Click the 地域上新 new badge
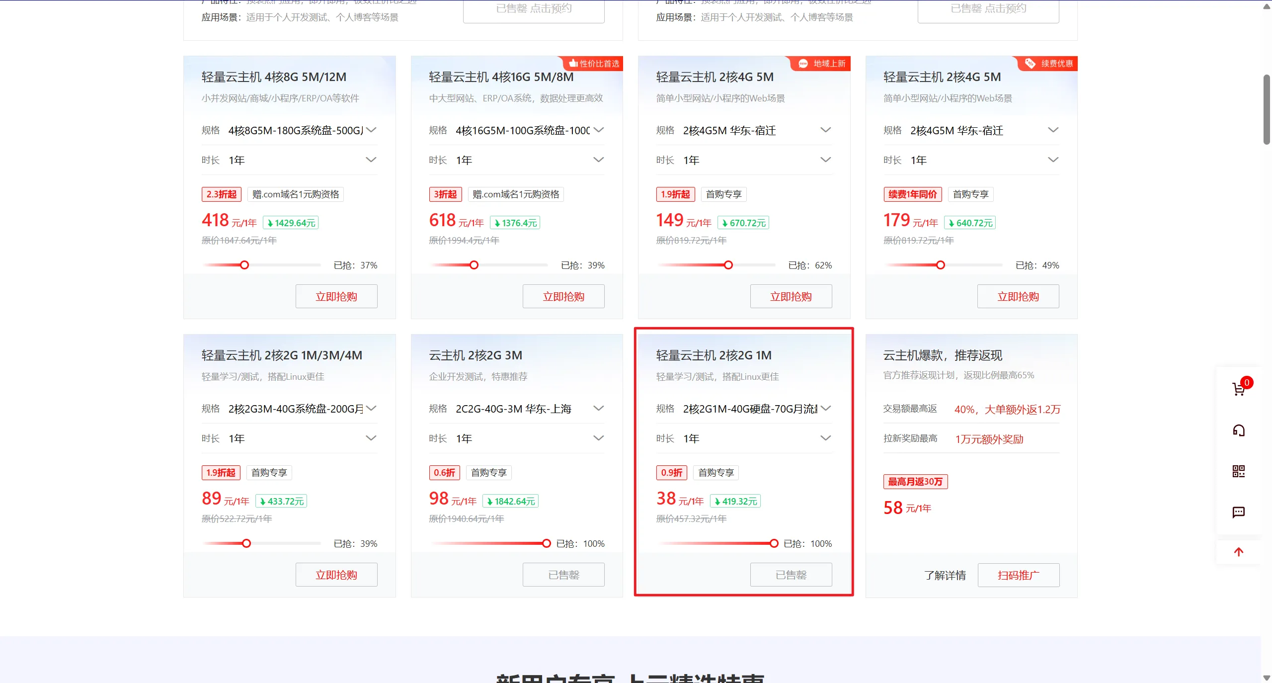Viewport: 1272px width, 683px height. (x=822, y=64)
